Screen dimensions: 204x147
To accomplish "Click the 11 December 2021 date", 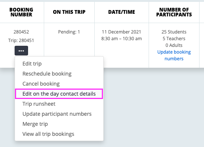I will click(121, 32).
